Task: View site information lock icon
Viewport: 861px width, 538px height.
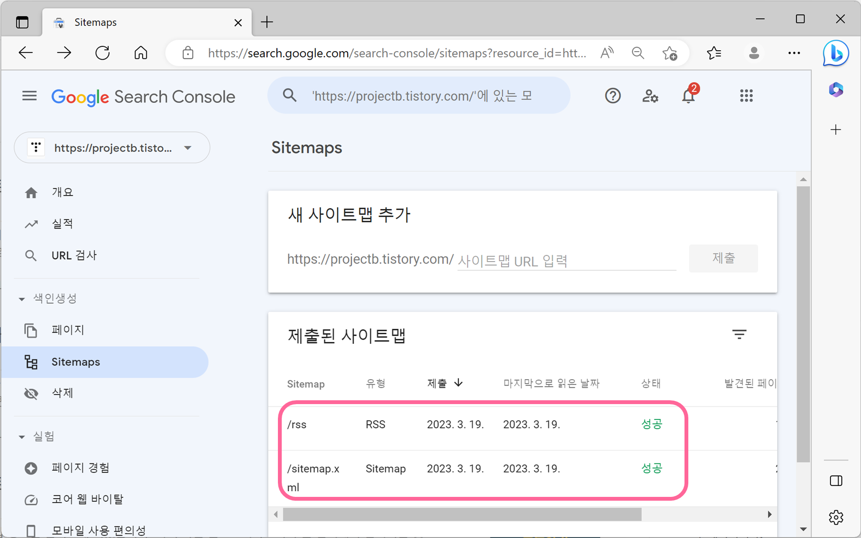Action: (x=188, y=53)
